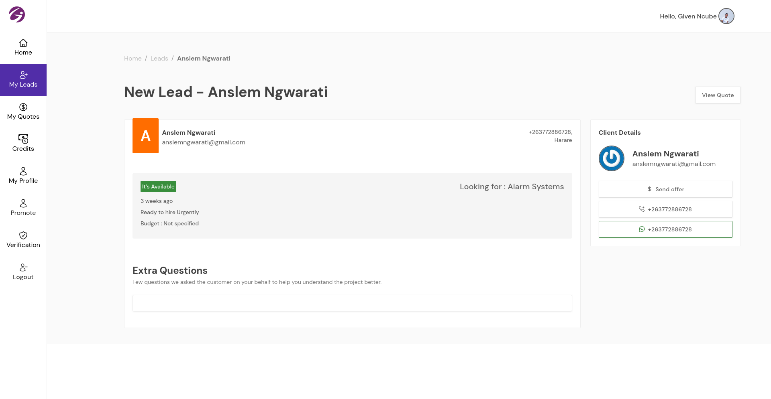Viewport: 771px width, 399px height.
Task: Go to Credits icon in sidebar
Action: [x=23, y=139]
